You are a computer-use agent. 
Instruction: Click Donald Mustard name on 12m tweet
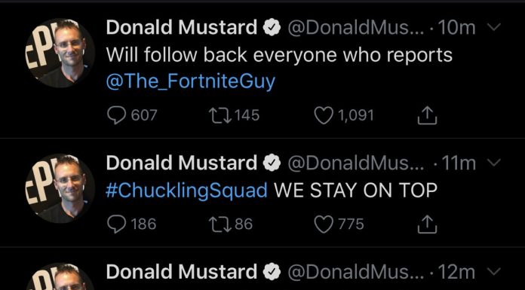(x=182, y=272)
